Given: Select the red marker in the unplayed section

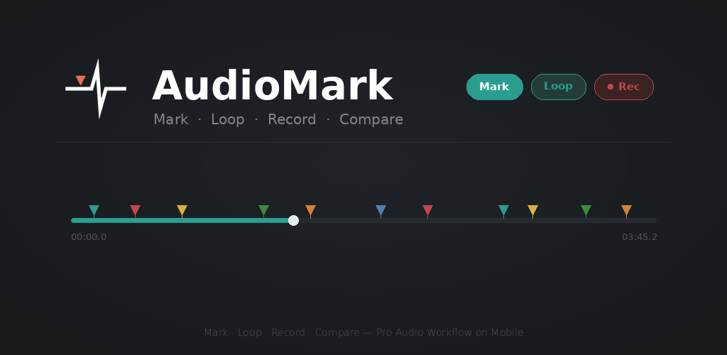Looking at the screenshot, I should point(427,211).
